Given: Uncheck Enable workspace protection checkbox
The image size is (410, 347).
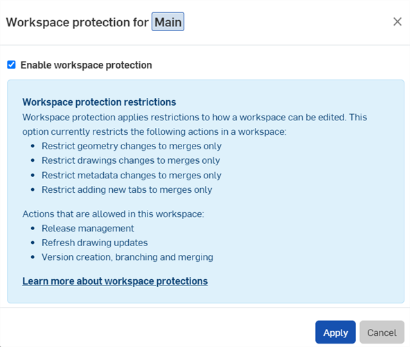Looking at the screenshot, I should (x=11, y=65).
